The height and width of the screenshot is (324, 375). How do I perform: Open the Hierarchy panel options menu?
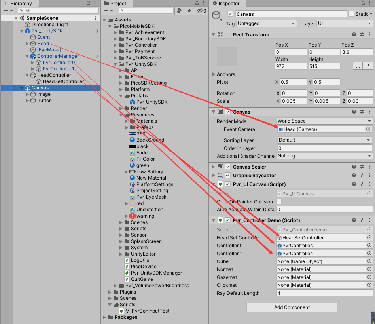point(95,3)
